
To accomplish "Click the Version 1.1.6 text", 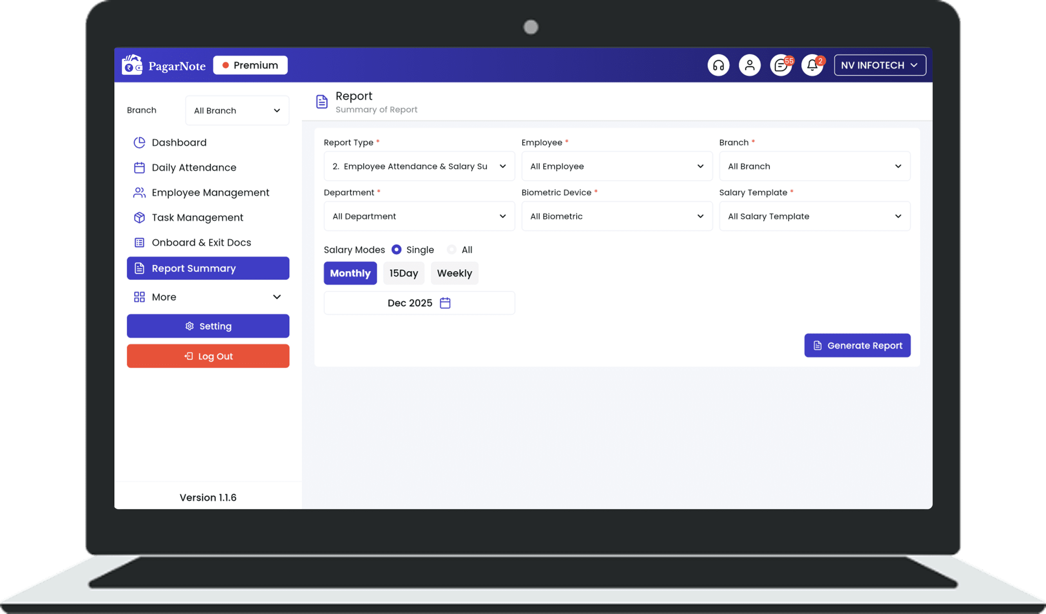I will [x=208, y=498].
